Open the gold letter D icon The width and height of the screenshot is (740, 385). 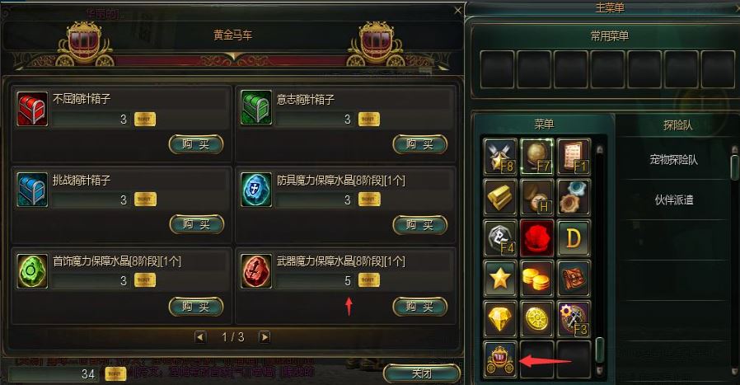pos(574,237)
